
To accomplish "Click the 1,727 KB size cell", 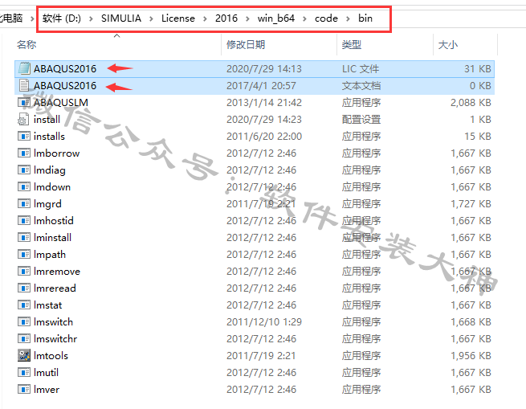I will coord(471,204).
